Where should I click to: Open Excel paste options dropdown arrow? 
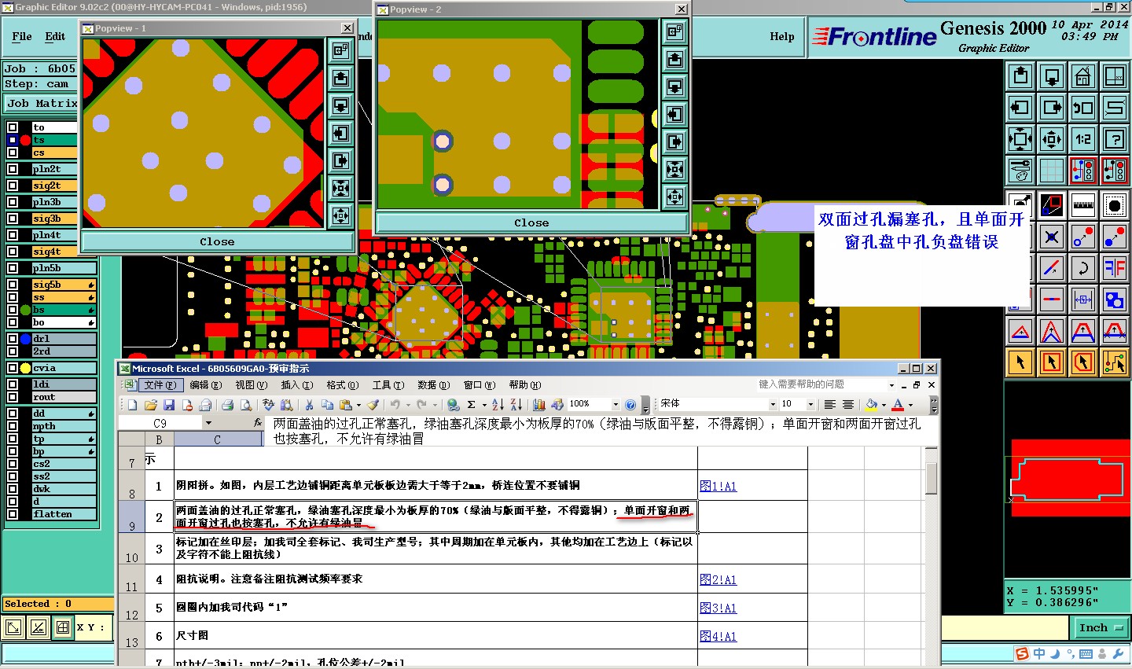(x=358, y=405)
